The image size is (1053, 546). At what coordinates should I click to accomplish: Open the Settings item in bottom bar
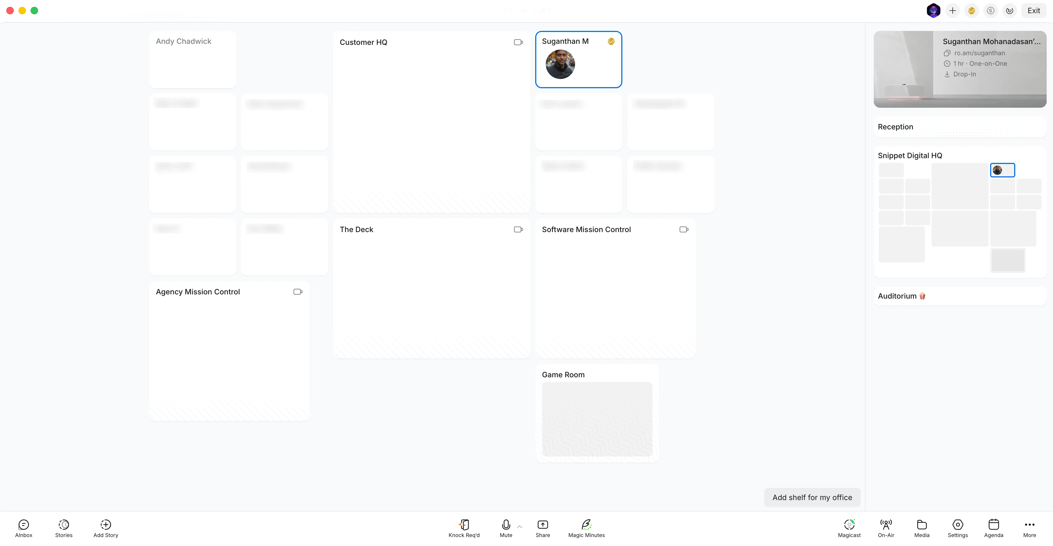click(957, 524)
